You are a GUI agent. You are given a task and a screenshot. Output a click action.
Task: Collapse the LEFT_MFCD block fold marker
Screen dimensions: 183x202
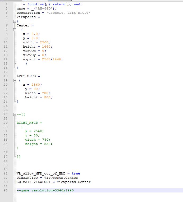(15, 81)
